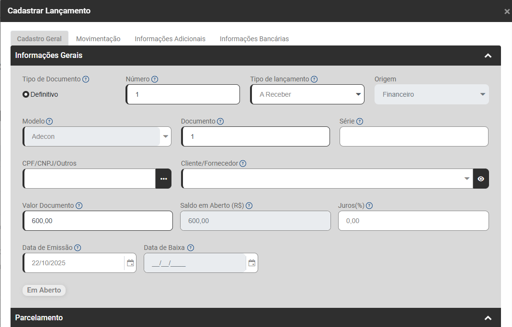Select the Definitivo radio button
Image resolution: width=512 pixels, height=327 pixels.
click(x=26, y=94)
